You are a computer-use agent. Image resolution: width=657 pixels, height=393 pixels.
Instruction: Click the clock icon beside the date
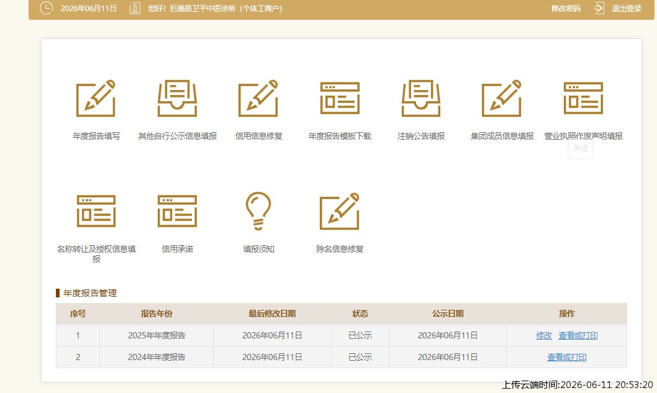[46, 8]
